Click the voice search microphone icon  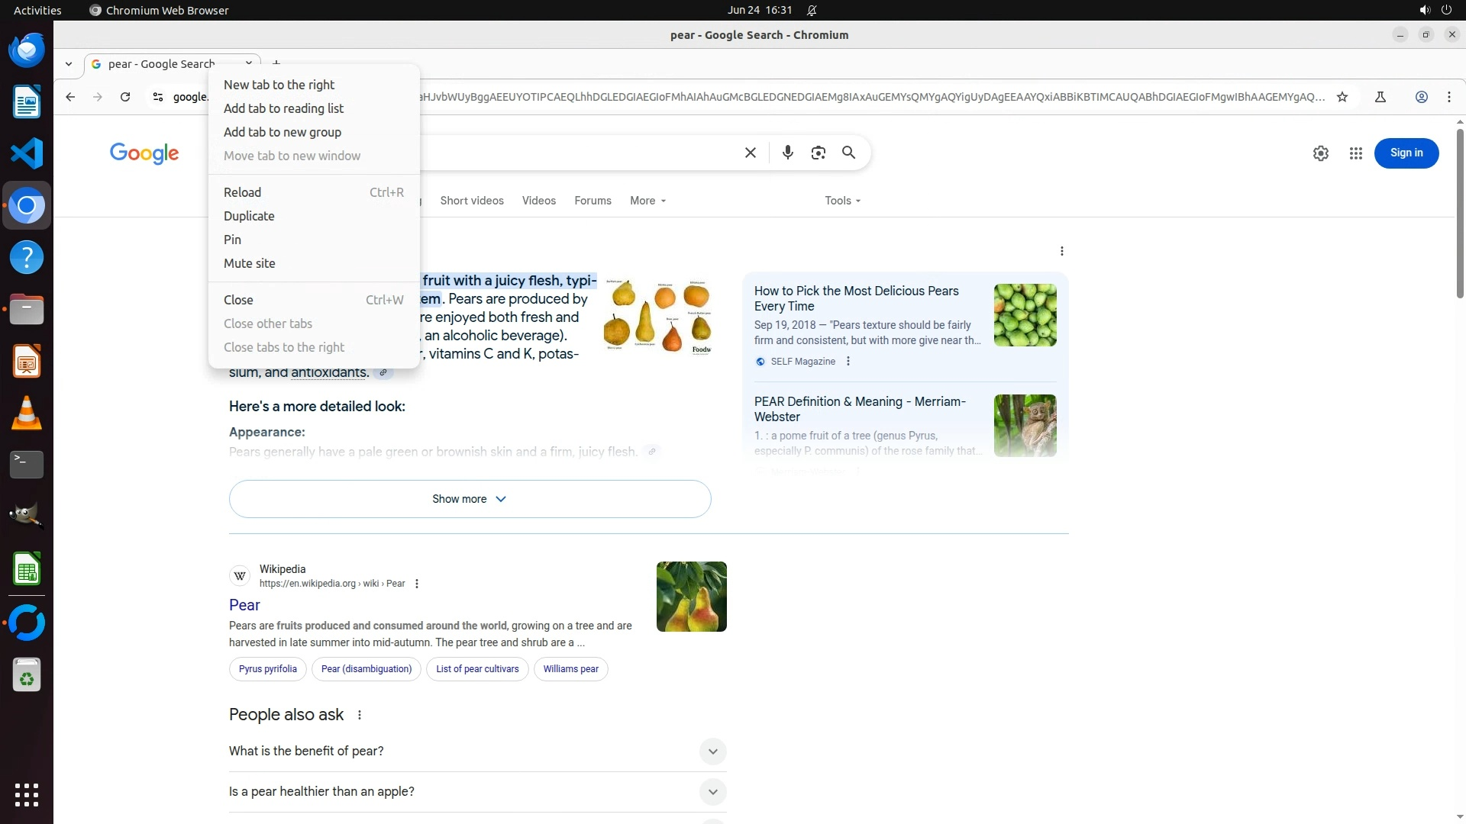click(787, 153)
